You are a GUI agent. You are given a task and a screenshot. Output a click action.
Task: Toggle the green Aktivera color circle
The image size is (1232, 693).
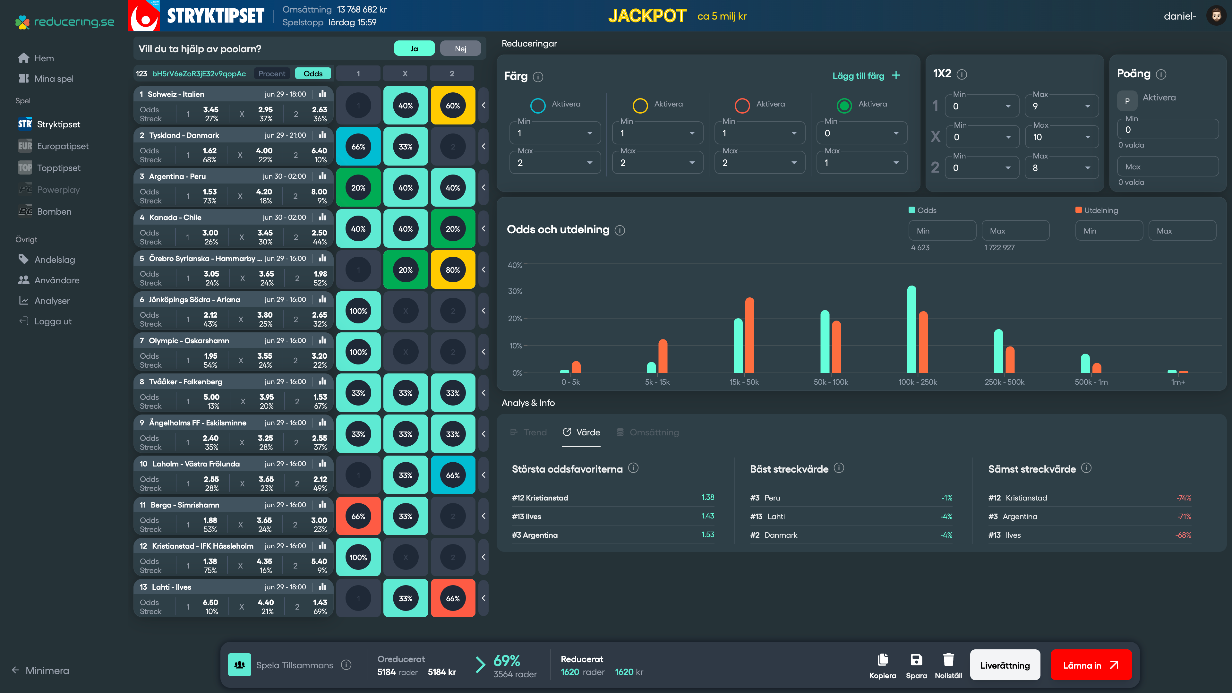click(x=844, y=105)
